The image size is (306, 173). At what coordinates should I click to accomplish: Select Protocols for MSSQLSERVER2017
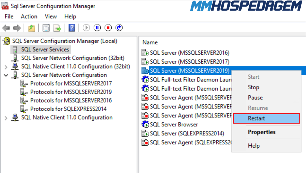click(71, 83)
